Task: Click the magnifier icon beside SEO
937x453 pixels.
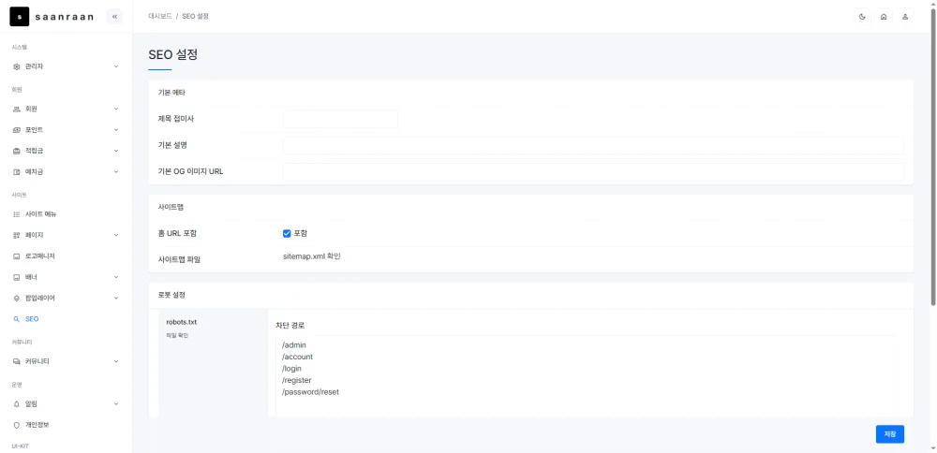Action: [x=17, y=319]
